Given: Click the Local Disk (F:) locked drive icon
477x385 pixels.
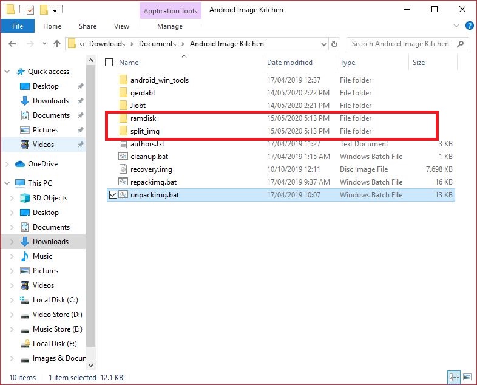Looking at the screenshot, I should (25, 344).
